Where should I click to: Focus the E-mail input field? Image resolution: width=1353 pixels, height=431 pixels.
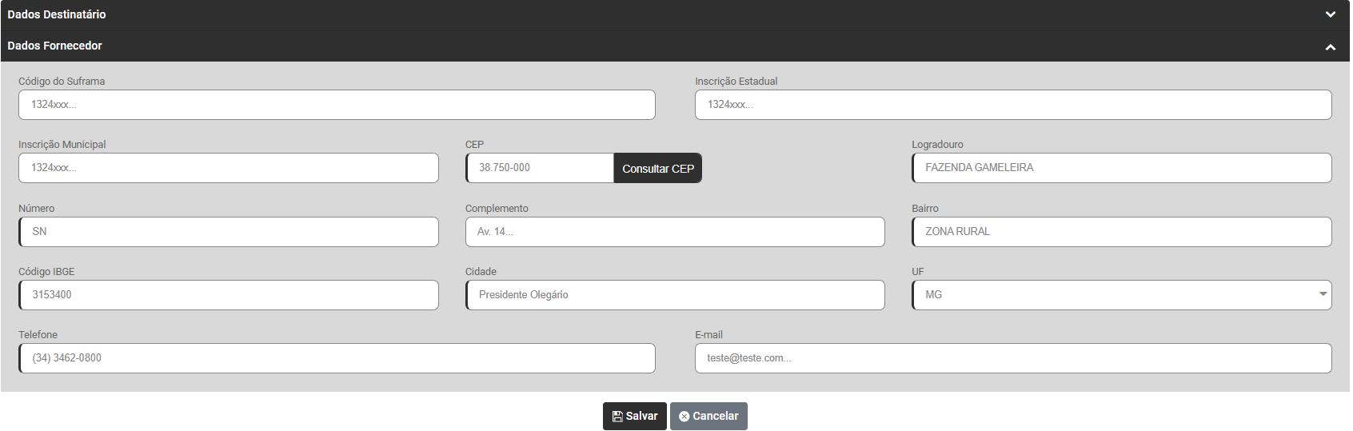coord(1013,358)
